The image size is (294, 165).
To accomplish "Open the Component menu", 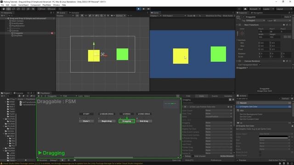I will coord(35,5).
